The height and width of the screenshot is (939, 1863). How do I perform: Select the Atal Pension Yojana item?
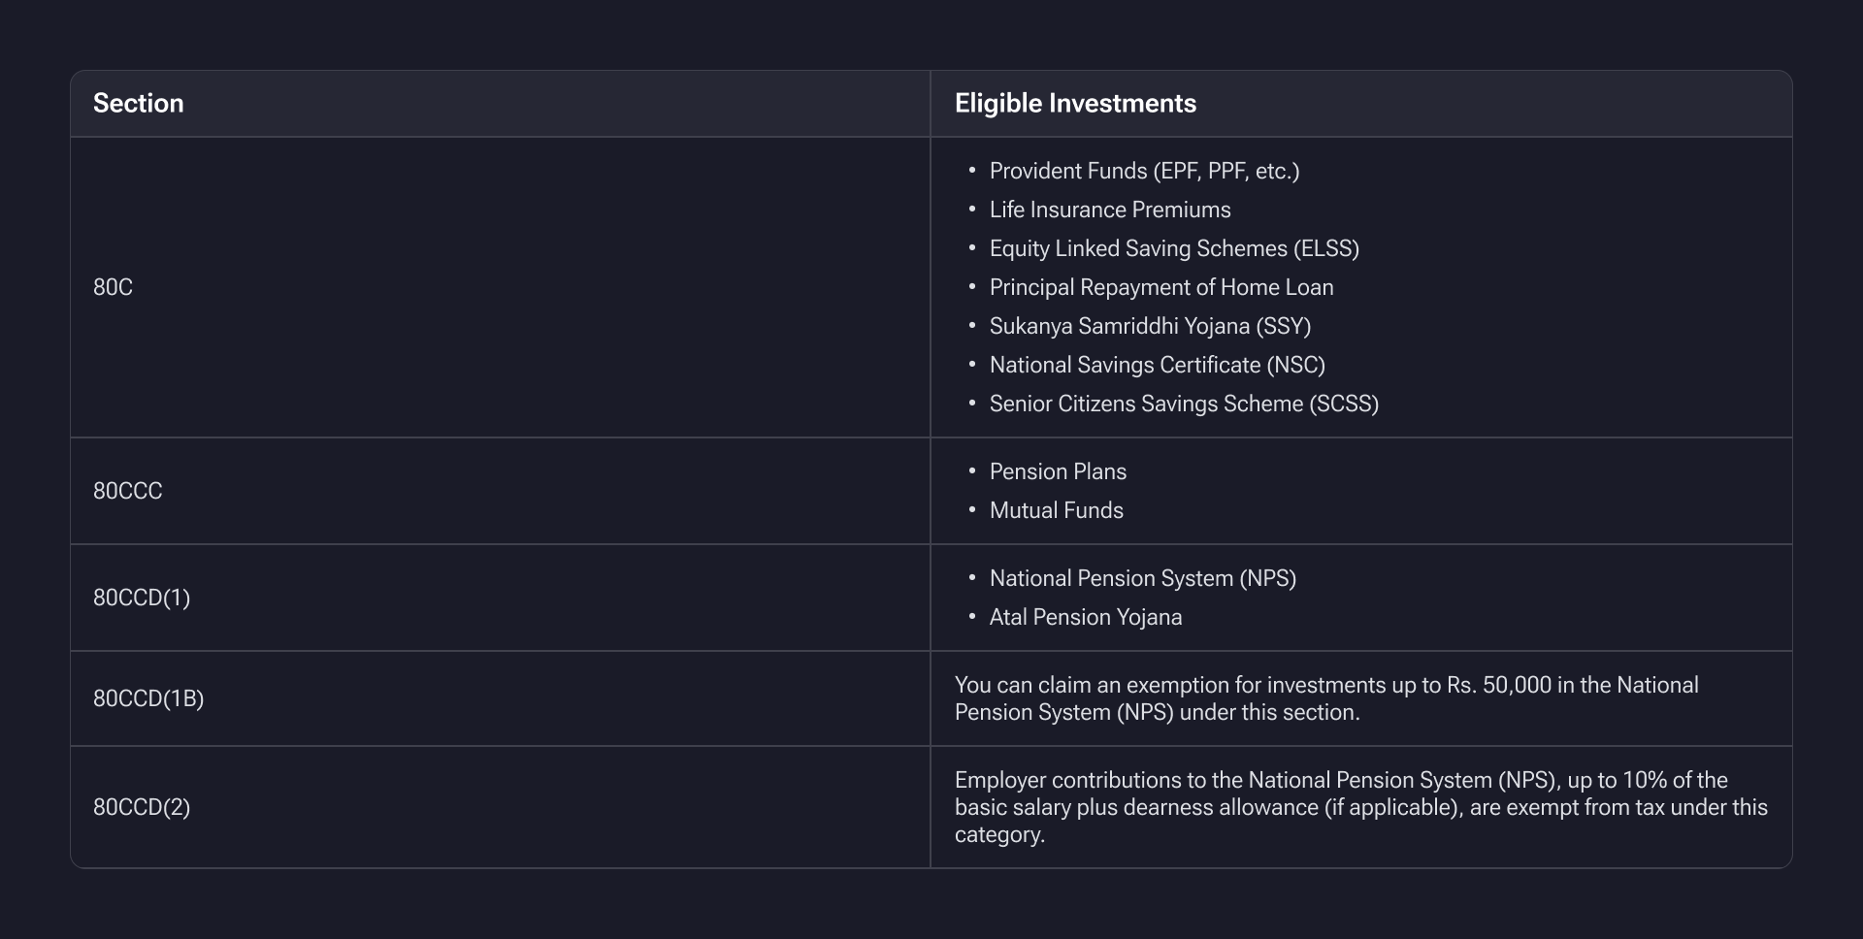tap(1085, 617)
